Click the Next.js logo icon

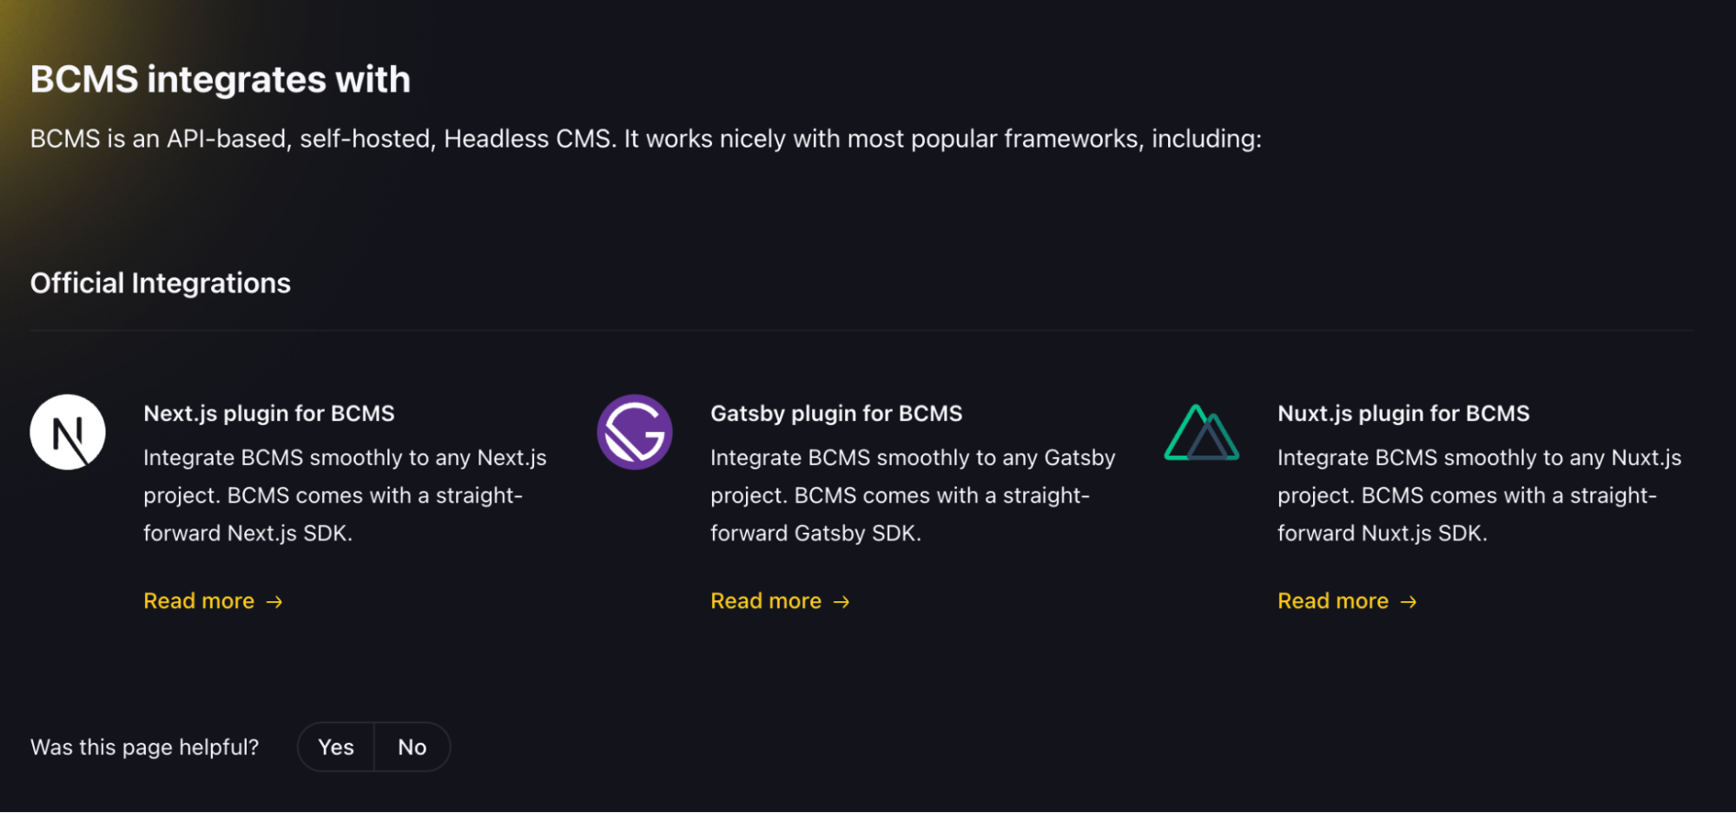click(x=68, y=432)
